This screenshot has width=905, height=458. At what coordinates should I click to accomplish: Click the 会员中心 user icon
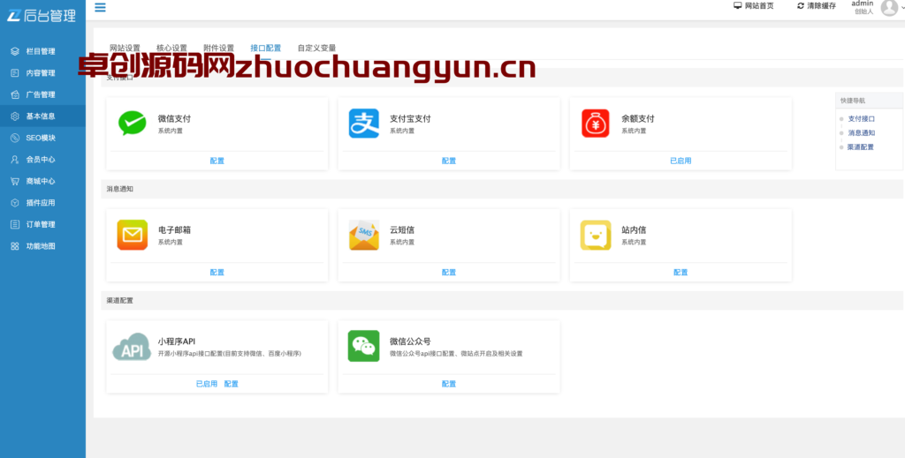point(15,160)
